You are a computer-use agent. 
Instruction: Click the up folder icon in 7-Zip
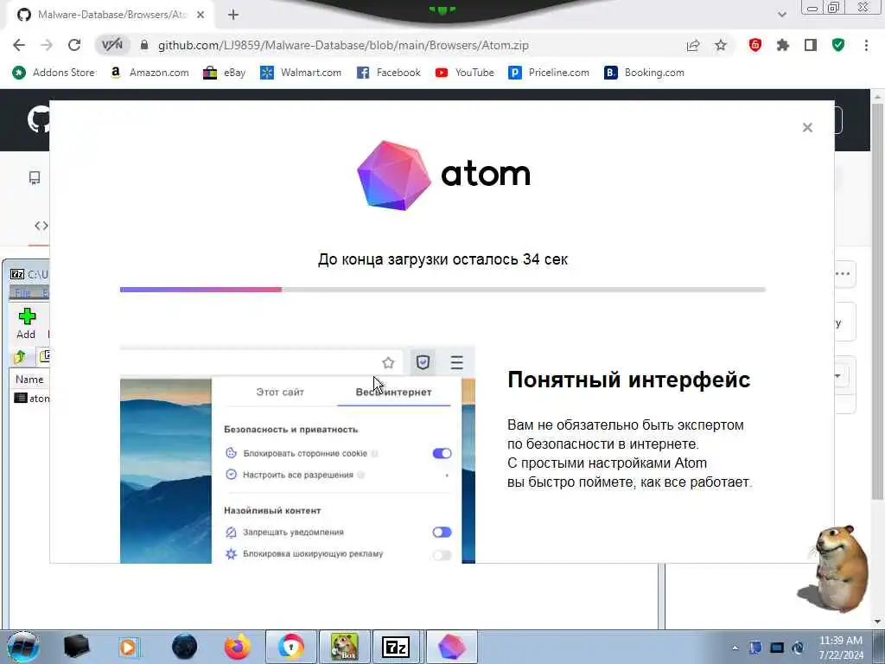[x=21, y=356]
